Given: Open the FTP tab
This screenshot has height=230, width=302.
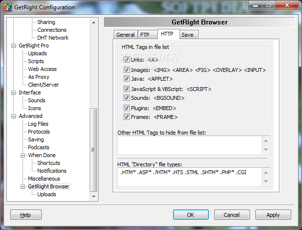Looking at the screenshot, I should coord(148,35).
